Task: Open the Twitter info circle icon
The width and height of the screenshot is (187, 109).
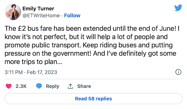Action: tap(178, 72)
